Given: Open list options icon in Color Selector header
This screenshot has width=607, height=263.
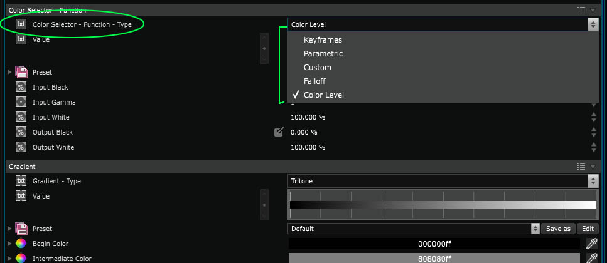Looking at the screenshot, I should click(581, 10).
